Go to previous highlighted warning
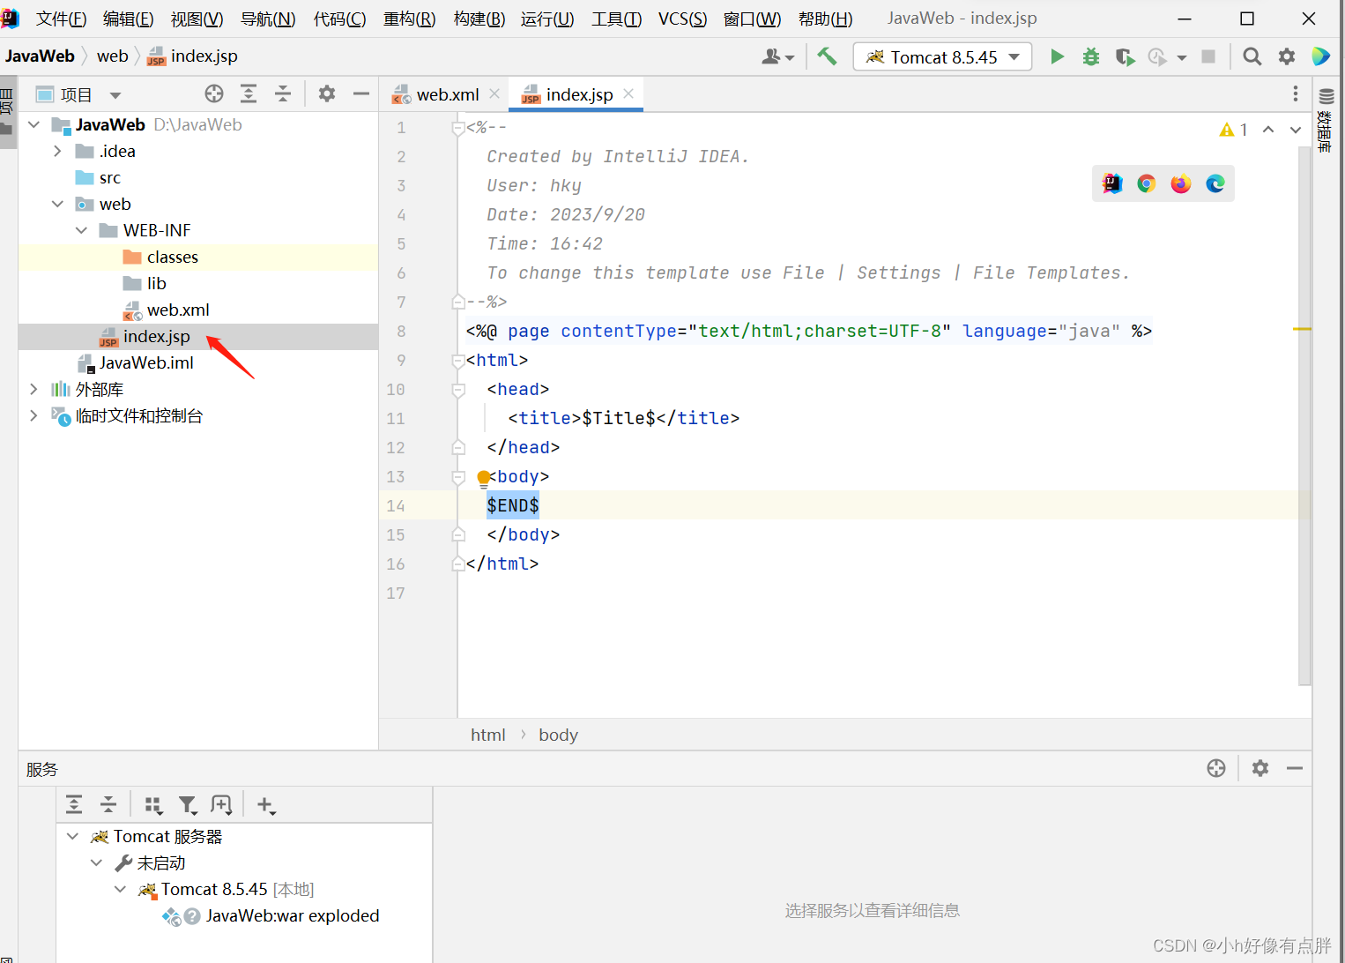1345x963 pixels. point(1268,130)
